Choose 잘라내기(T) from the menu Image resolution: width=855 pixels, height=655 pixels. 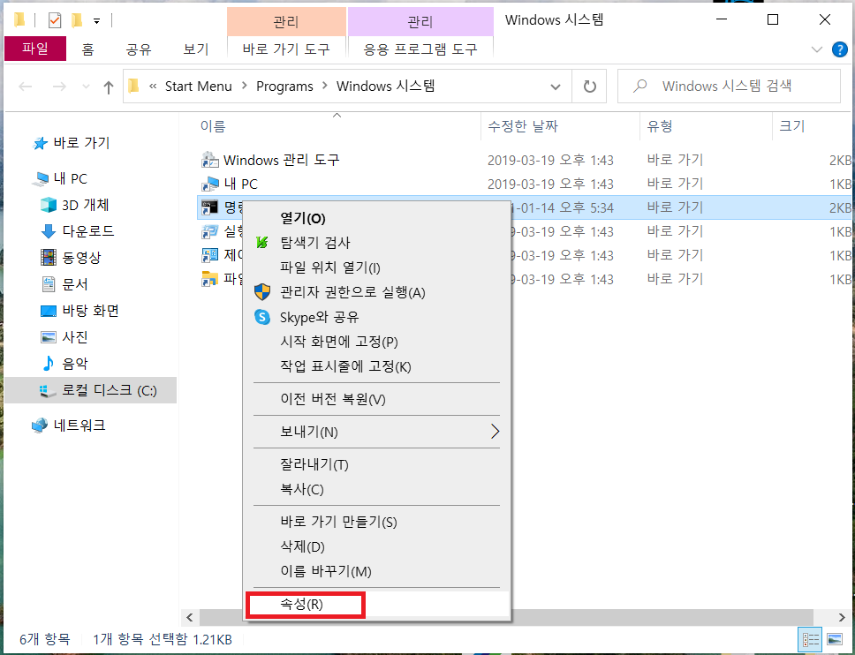click(377, 465)
